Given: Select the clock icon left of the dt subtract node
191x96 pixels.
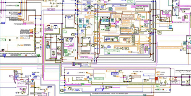Looking at the screenshot, I should [x=70, y=89].
